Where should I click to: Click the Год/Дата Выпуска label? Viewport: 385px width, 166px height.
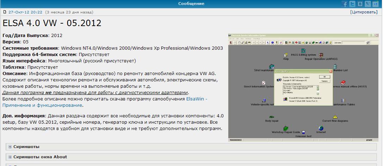[x=25, y=35]
